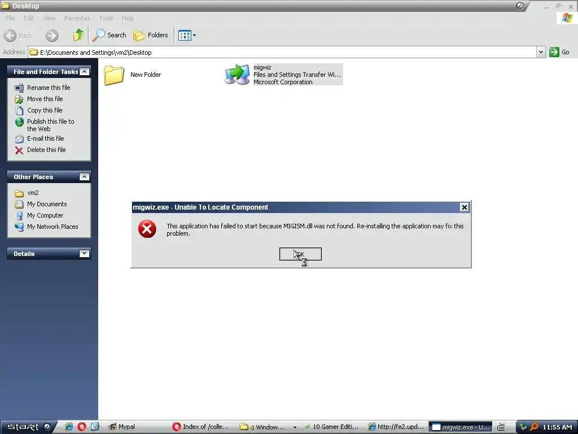Switch to 10 Gamer Edition taskbar item
This screenshot has width=578, height=434.
(x=332, y=427)
